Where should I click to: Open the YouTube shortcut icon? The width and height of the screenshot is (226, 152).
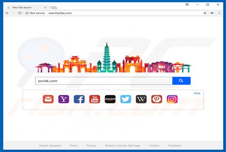[94, 99]
